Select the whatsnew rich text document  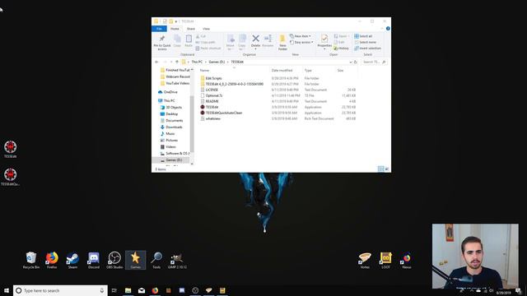tap(212, 118)
